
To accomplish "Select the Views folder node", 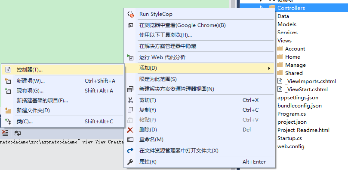I will [x=284, y=41].
